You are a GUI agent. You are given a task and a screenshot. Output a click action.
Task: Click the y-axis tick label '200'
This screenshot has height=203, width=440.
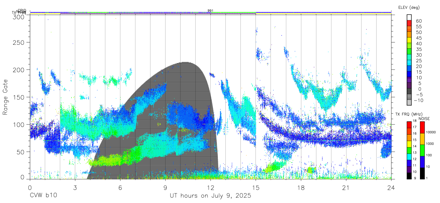(19, 69)
